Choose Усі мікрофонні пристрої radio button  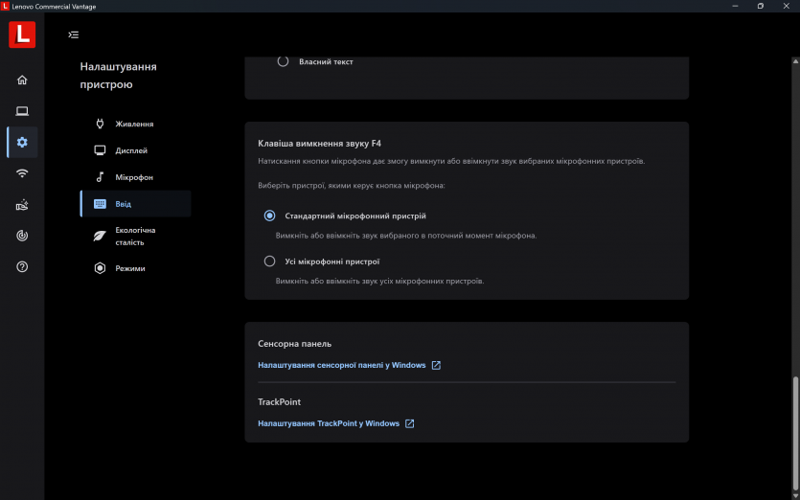coord(269,261)
